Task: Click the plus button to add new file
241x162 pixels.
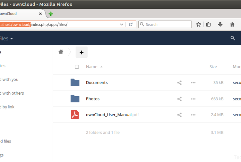Action: point(81,52)
